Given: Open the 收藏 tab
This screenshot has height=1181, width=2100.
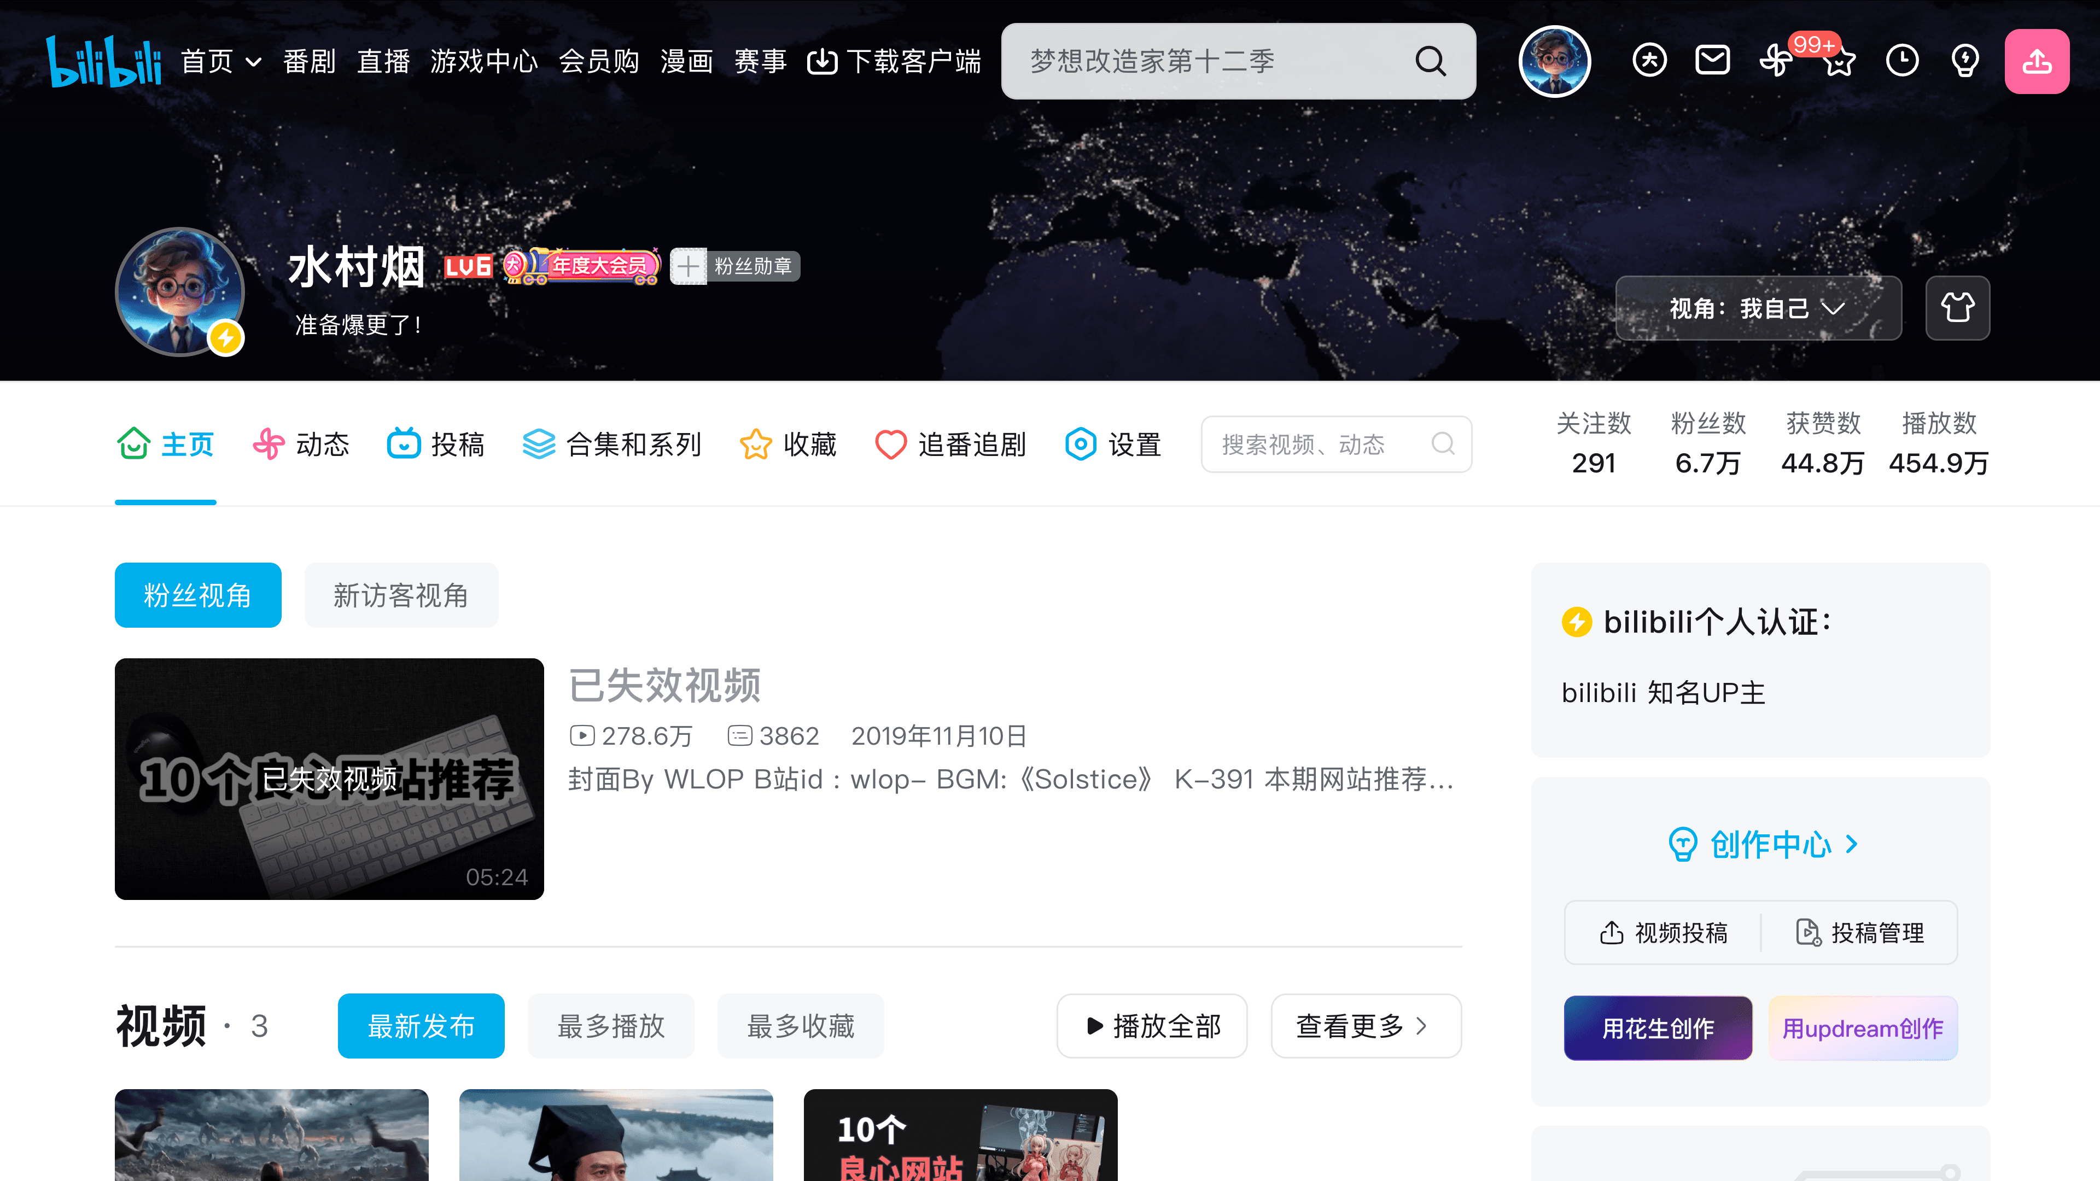Looking at the screenshot, I should (x=787, y=444).
